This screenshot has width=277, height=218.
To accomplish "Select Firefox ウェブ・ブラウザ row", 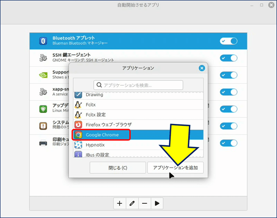I will (x=138, y=125).
